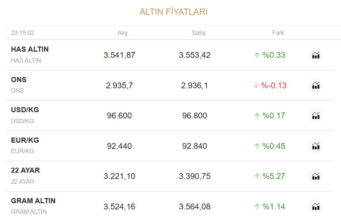Image resolution: width=341 pixels, height=220 pixels.
Task: Click the Alış column header
Action: tap(123, 33)
